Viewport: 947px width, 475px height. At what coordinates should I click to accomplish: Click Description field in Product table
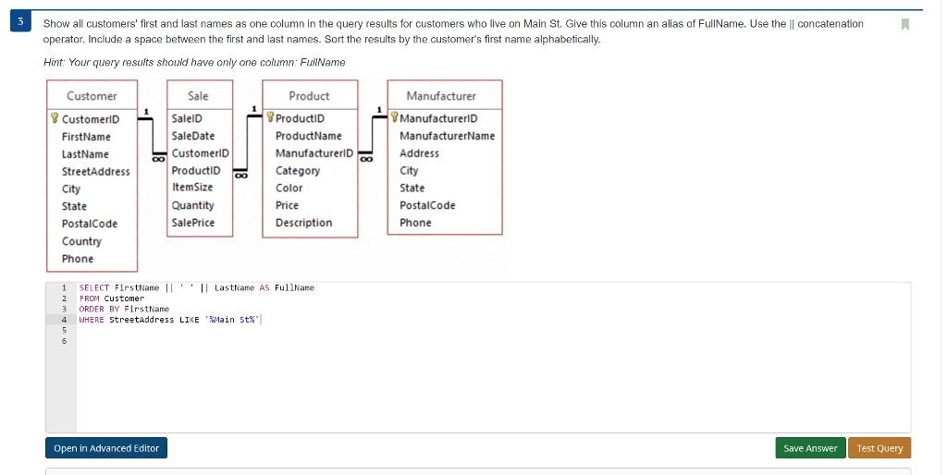click(x=303, y=223)
